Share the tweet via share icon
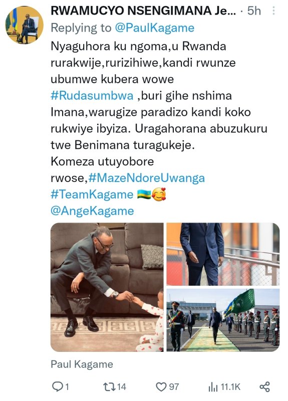This screenshot has height=401, width=288. point(265,386)
